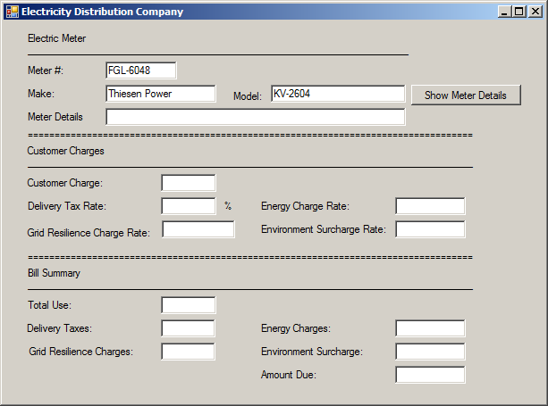Select the Grid Resilience Charges box

click(188, 352)
